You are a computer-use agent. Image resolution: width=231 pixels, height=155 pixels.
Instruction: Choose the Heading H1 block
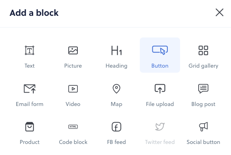coord(116,55)
